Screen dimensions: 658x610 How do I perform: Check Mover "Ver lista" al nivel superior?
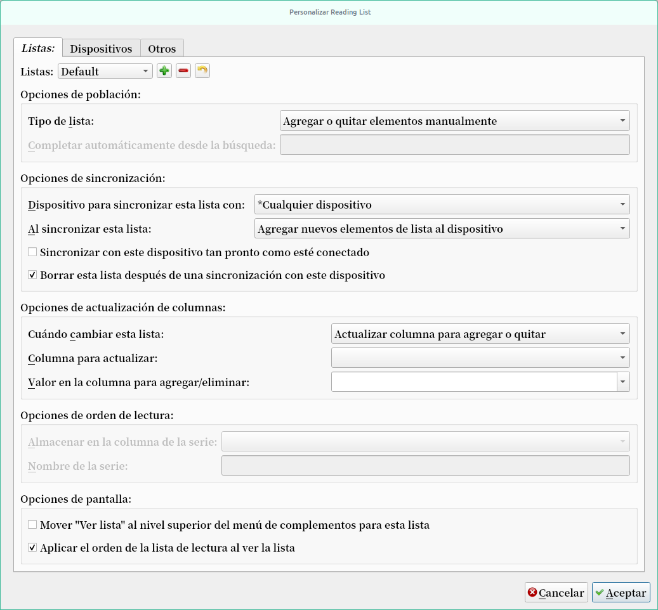pyautogui.click(x=32, y=524)
